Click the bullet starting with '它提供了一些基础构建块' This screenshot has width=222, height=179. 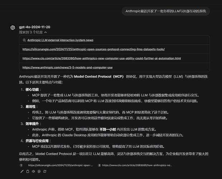100,118
